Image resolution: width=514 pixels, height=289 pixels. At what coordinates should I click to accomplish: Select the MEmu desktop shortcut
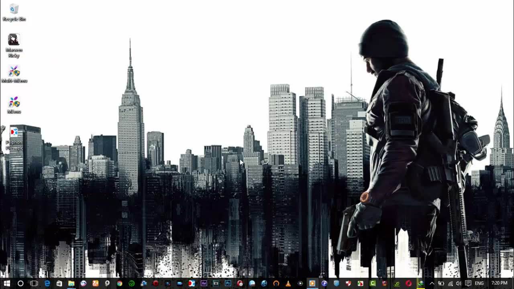(x=14, y=105)
